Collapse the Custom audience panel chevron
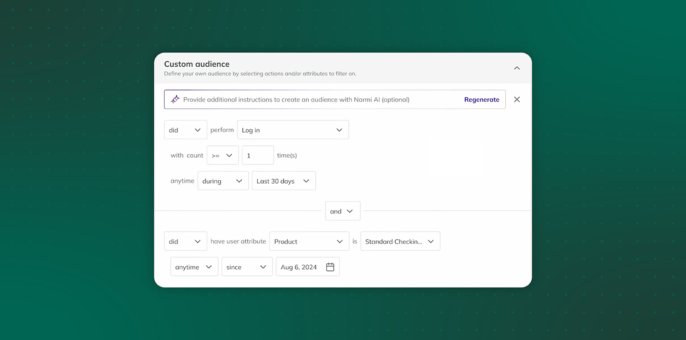 tap(517, 68)
